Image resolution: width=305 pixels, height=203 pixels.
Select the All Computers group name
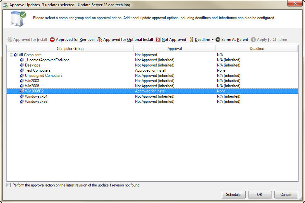coord(30,55)
